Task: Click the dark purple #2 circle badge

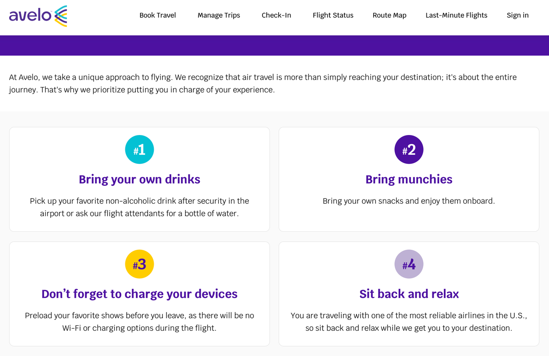Action: click(x=409, y=150)
